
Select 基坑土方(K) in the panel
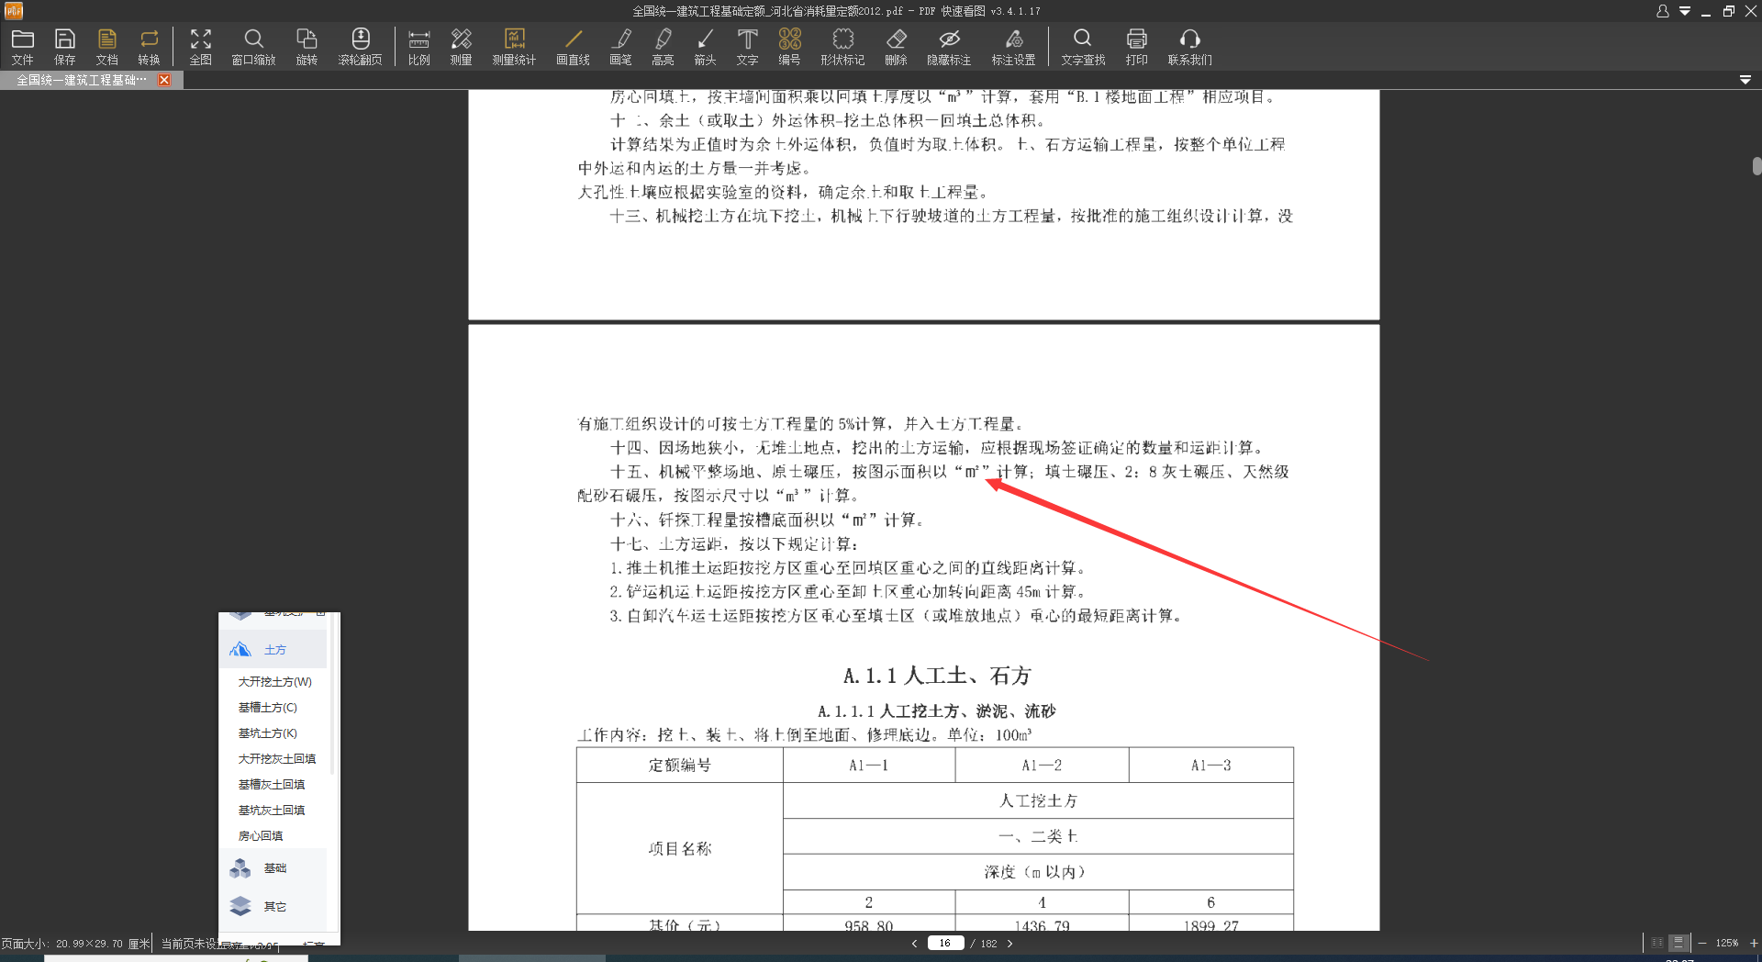click(267, 733)
